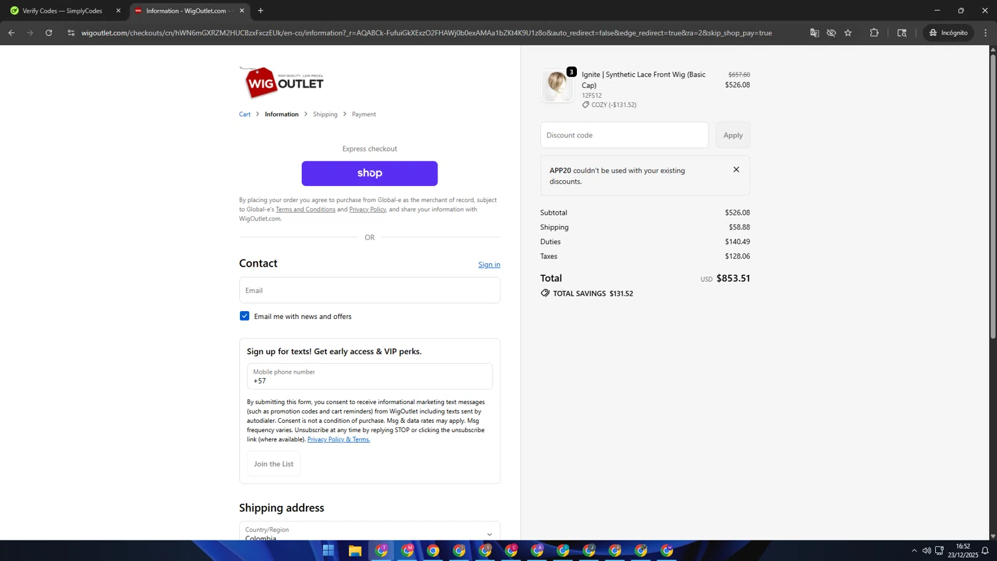The height and width of the screenshot is (561, 997).
Task: Focus the Email input field
Action: click(370, 290)
